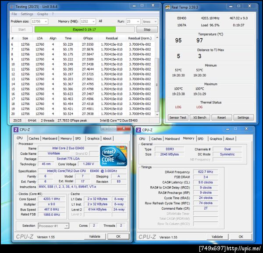Viewport: 263px width, 253px height.
Task: Click the Core Speed 4203.1 MHz field
Action: pos(51,199)
